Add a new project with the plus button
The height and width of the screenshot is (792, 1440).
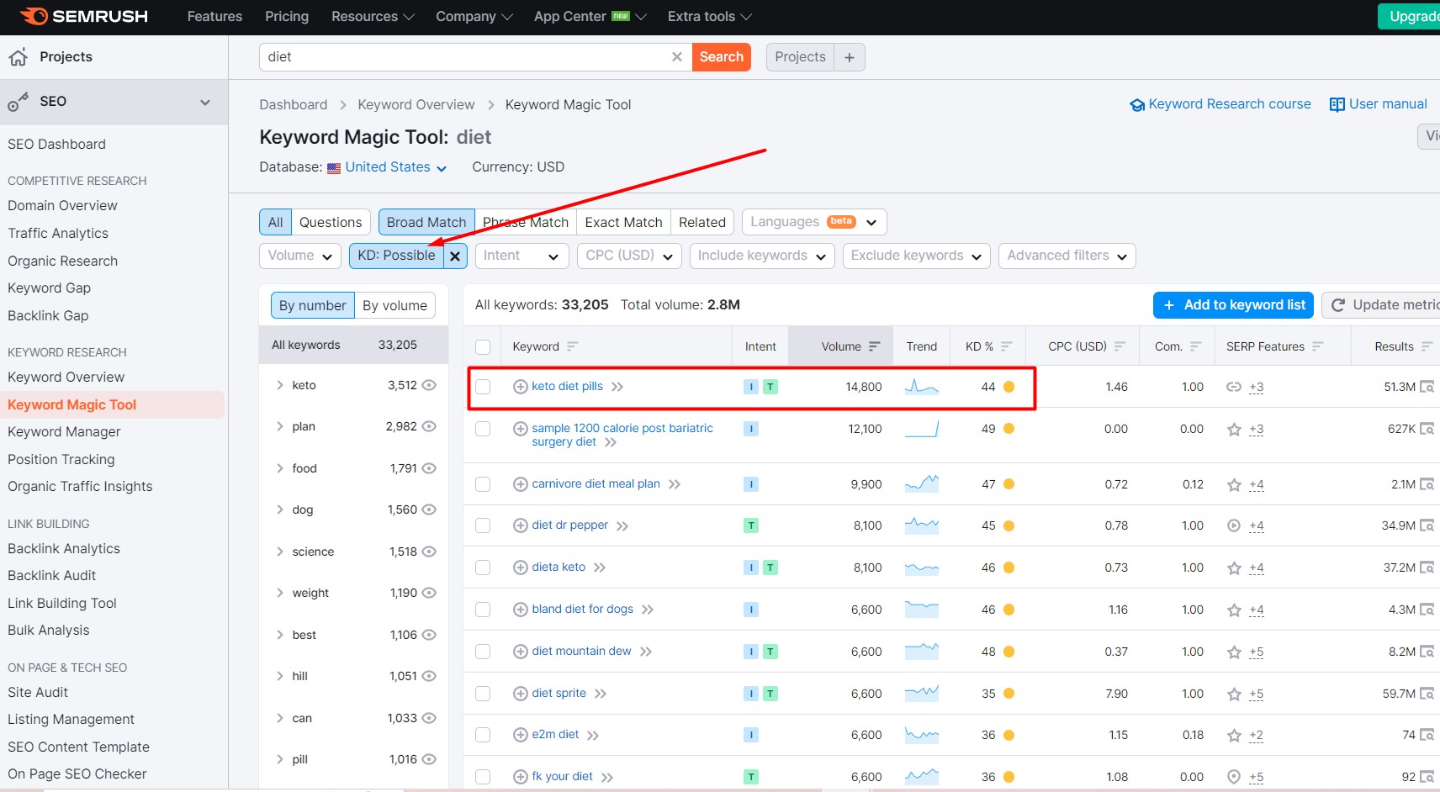[850, 57]
